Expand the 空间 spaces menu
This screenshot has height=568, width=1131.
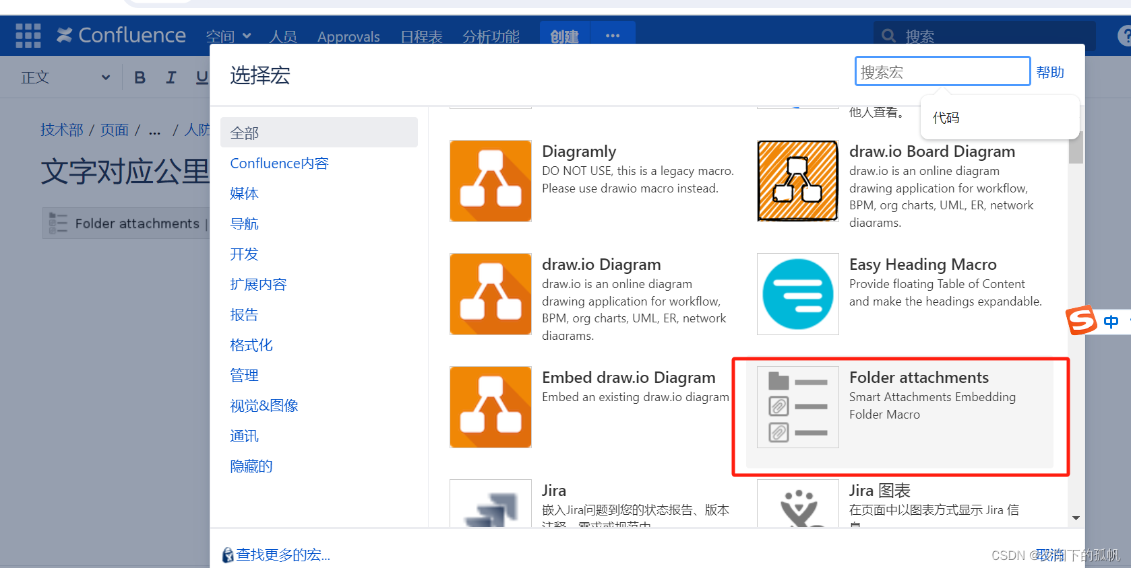[228, 36]
